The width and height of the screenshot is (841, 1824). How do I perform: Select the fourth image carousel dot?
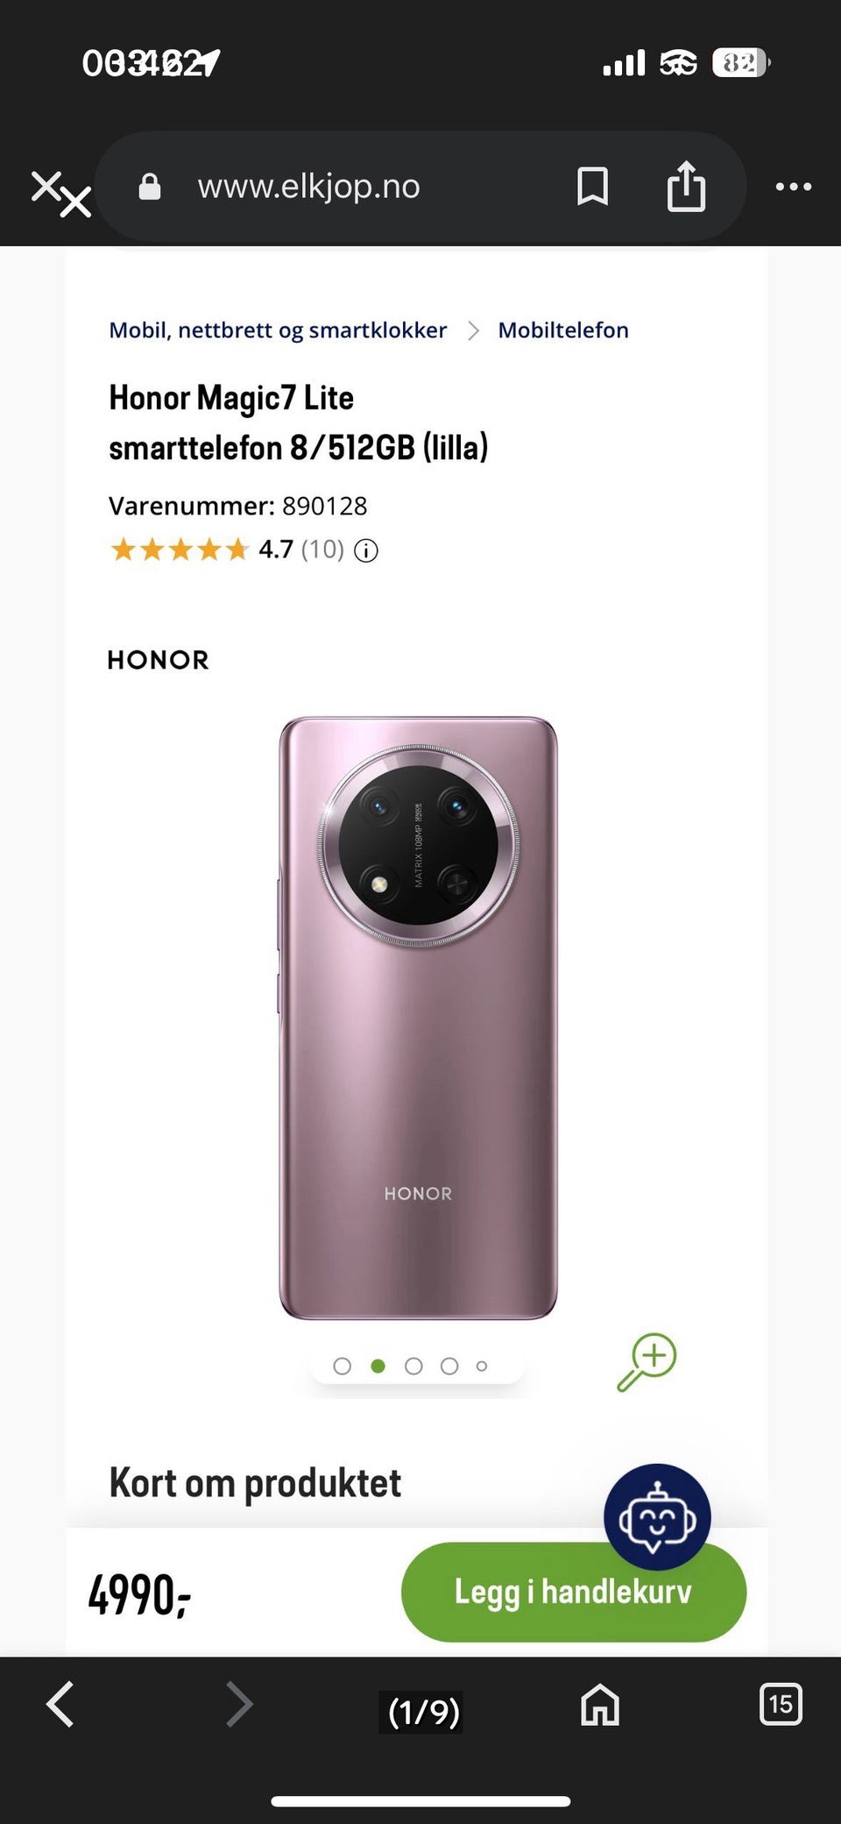point(449,1366)
